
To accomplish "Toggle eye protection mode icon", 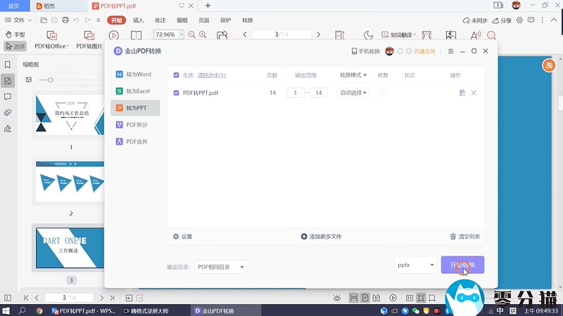I will pos(337,298).
